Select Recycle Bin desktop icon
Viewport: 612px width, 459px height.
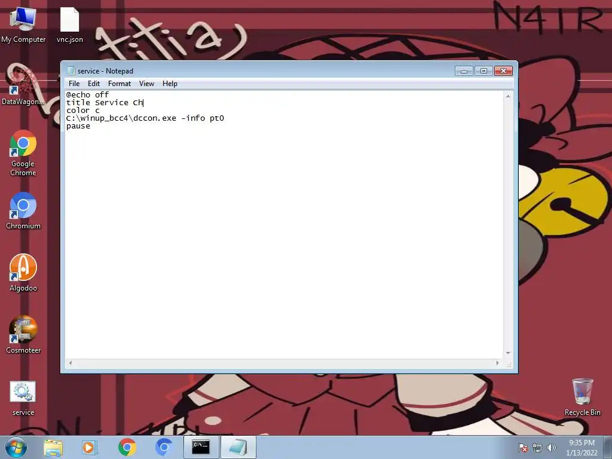click(582, 397)
